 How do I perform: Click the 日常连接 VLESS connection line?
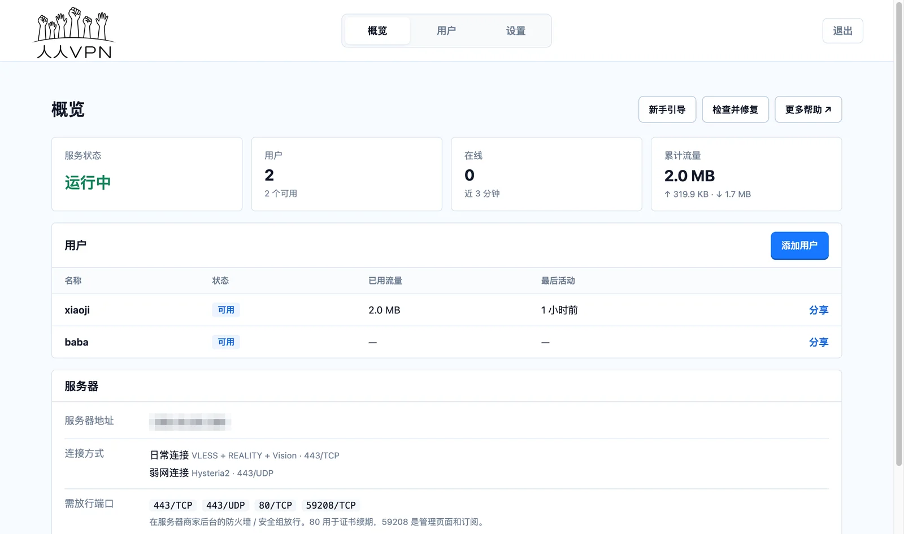pyautogui.click(x=244, y=456)
